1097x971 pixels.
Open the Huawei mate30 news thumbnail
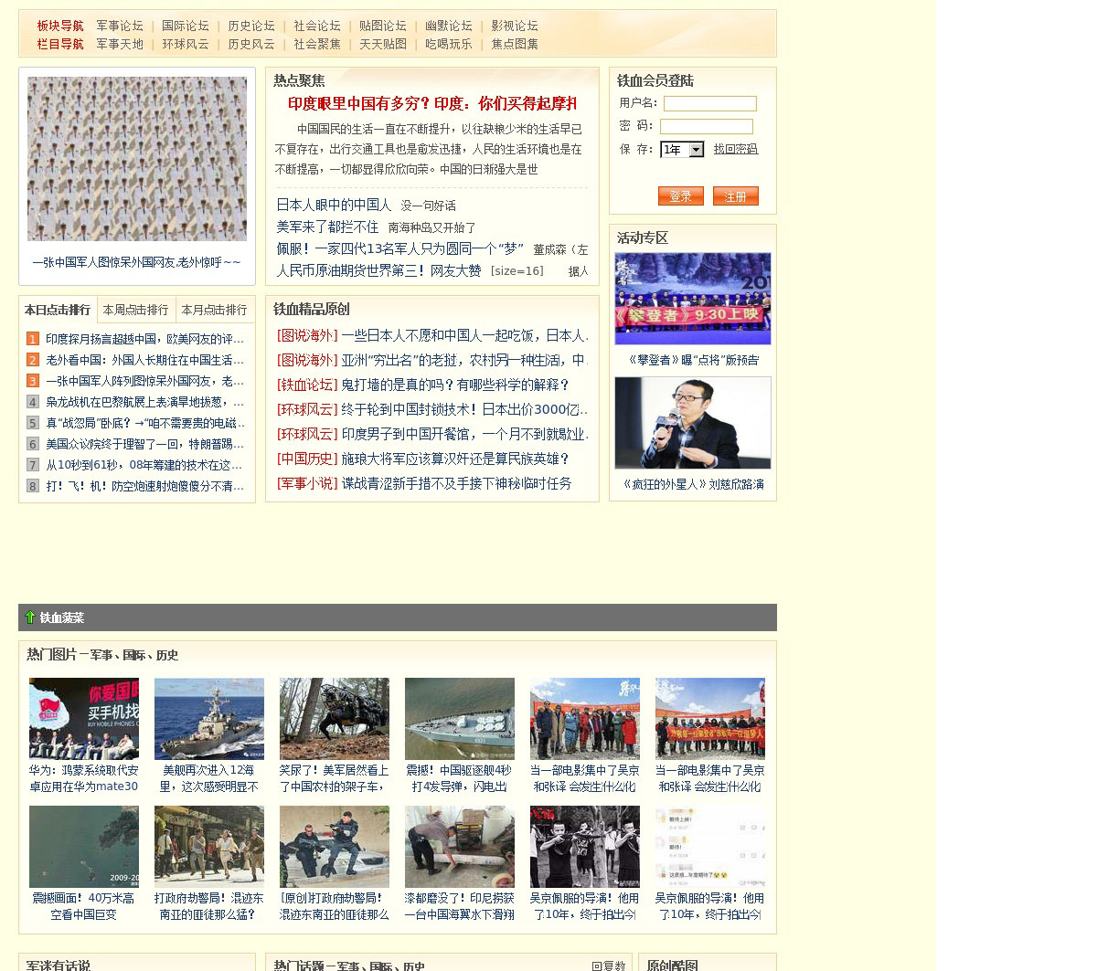(84, 718)
